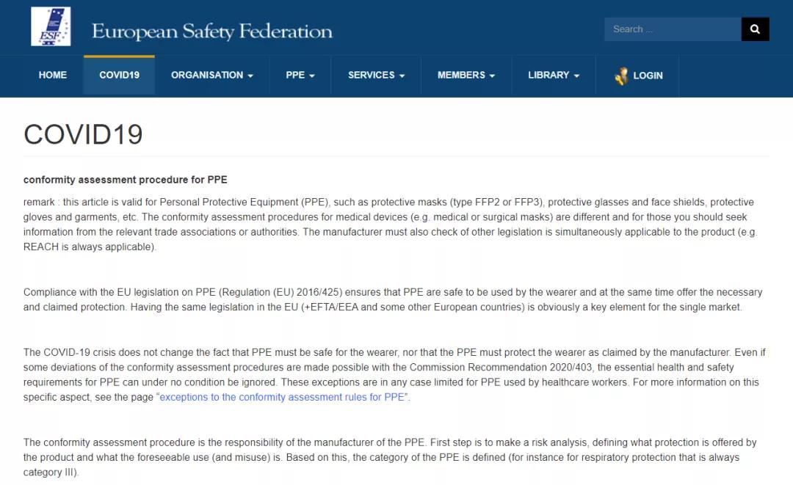Click the LOGIN text link
Screen dimensions: 793x485
(648, 76)
